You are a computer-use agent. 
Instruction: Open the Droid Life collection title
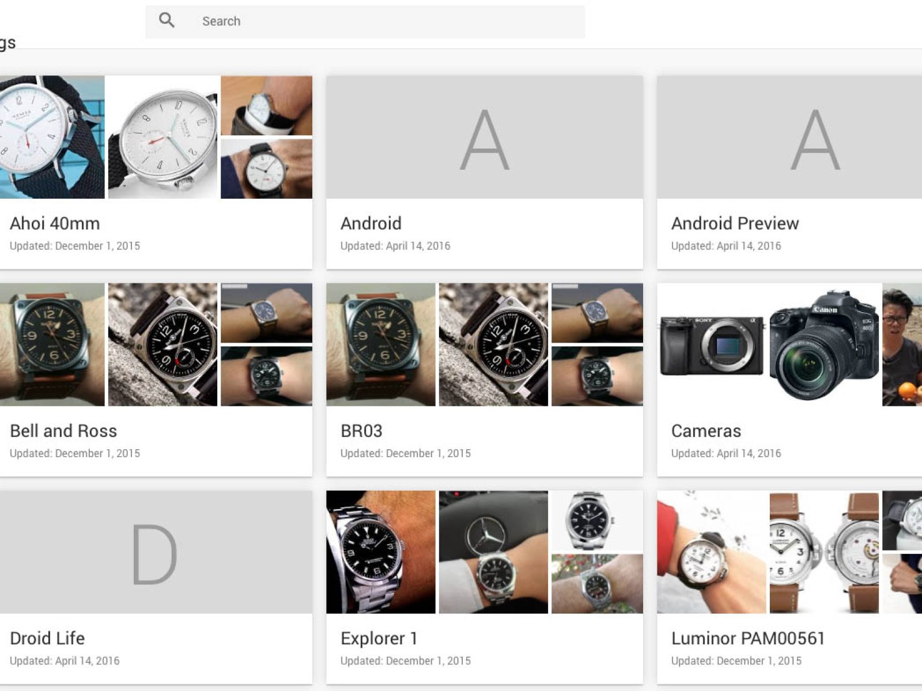(47, 638)
